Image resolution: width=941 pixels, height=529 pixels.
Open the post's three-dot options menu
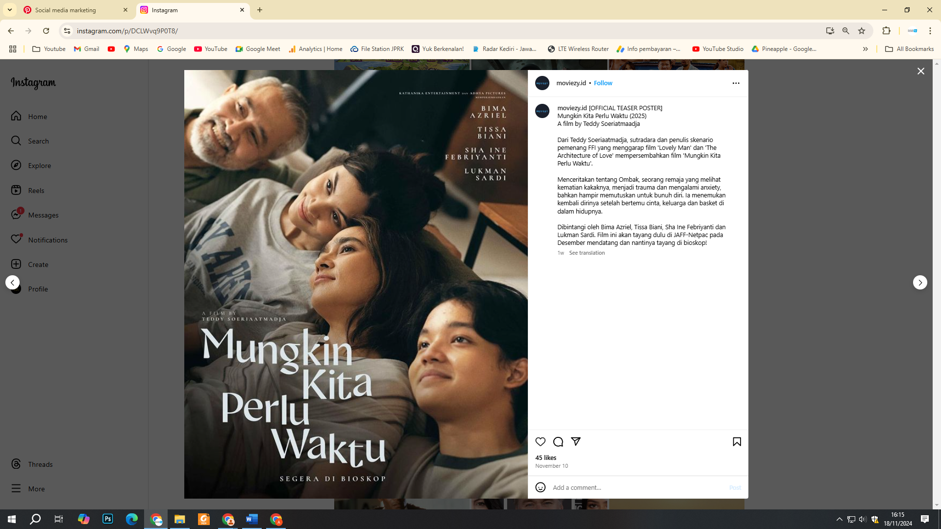736,83
